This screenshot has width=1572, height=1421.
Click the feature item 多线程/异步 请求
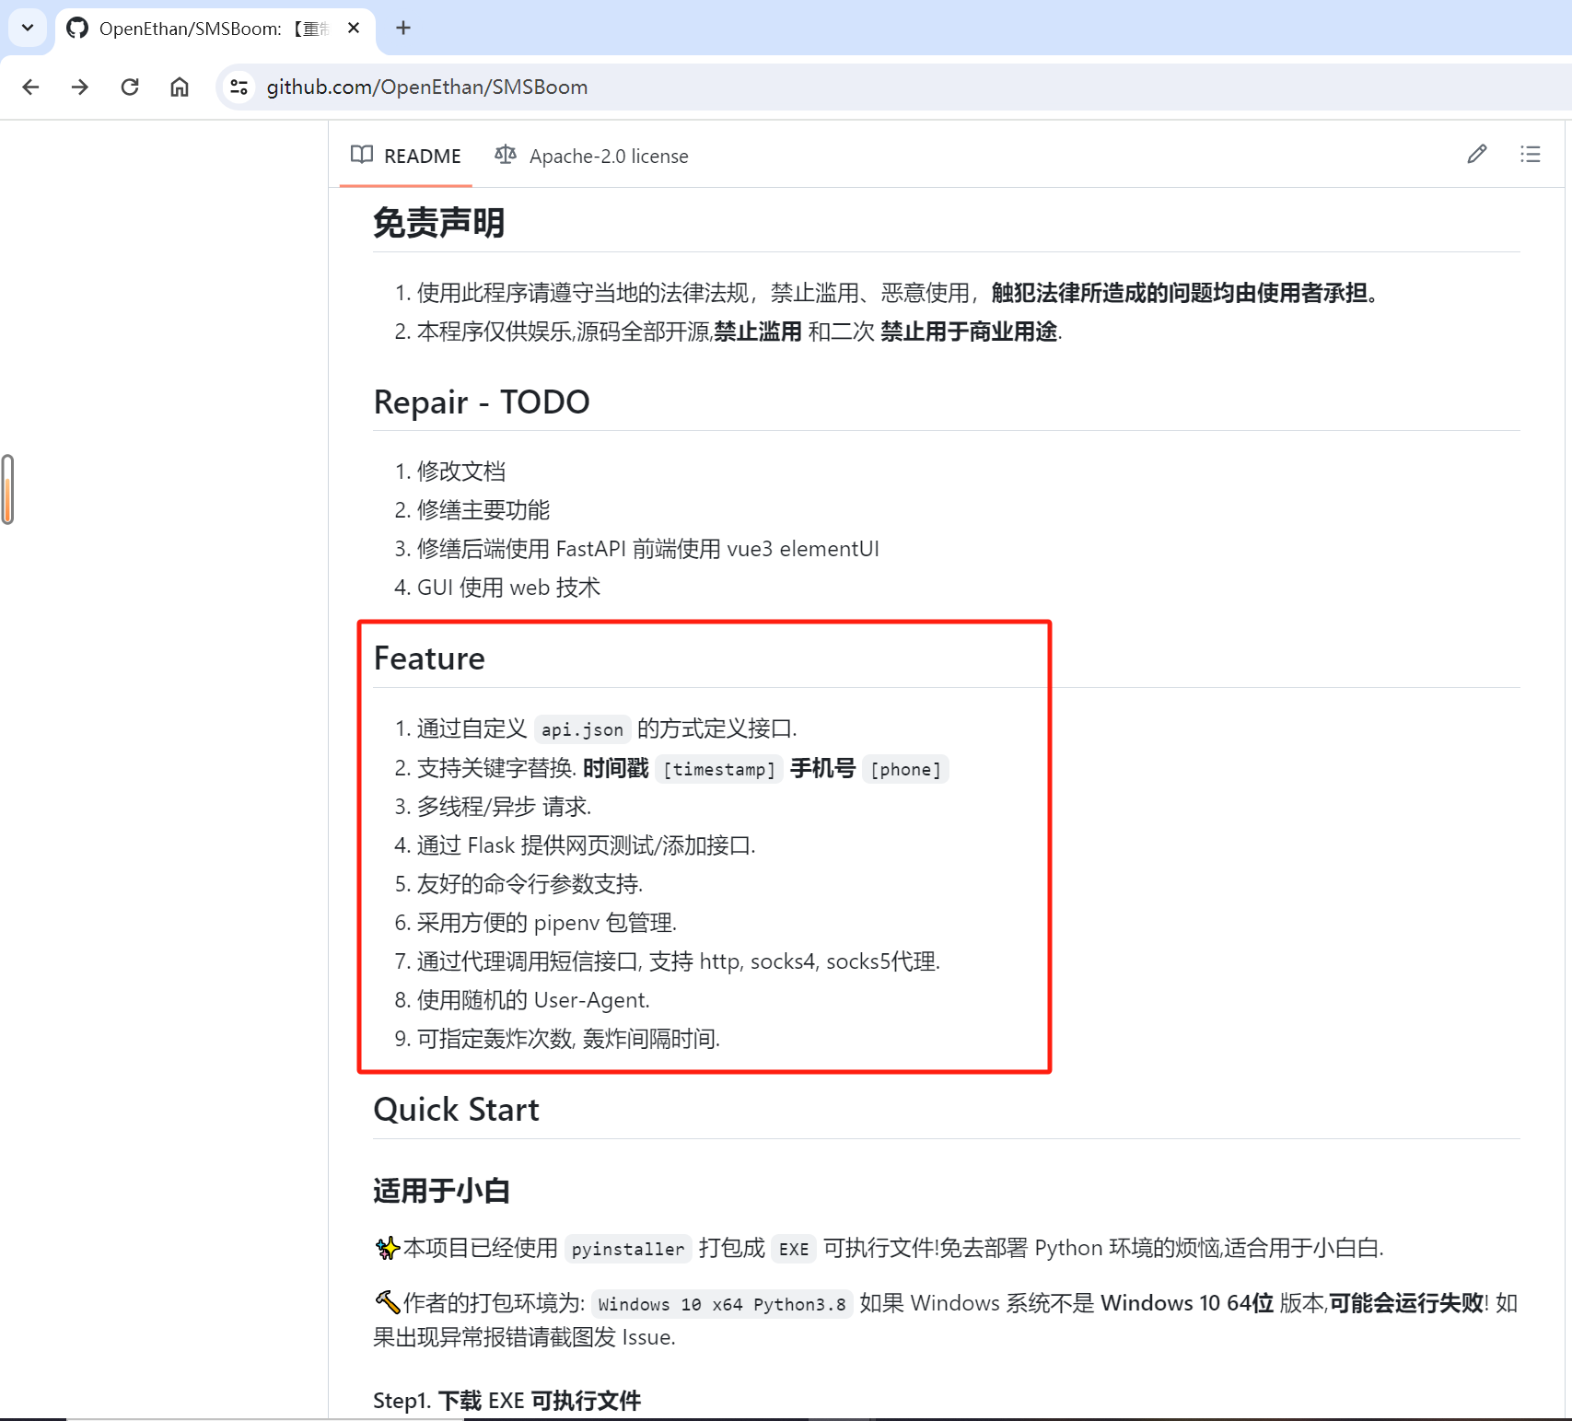505,807
